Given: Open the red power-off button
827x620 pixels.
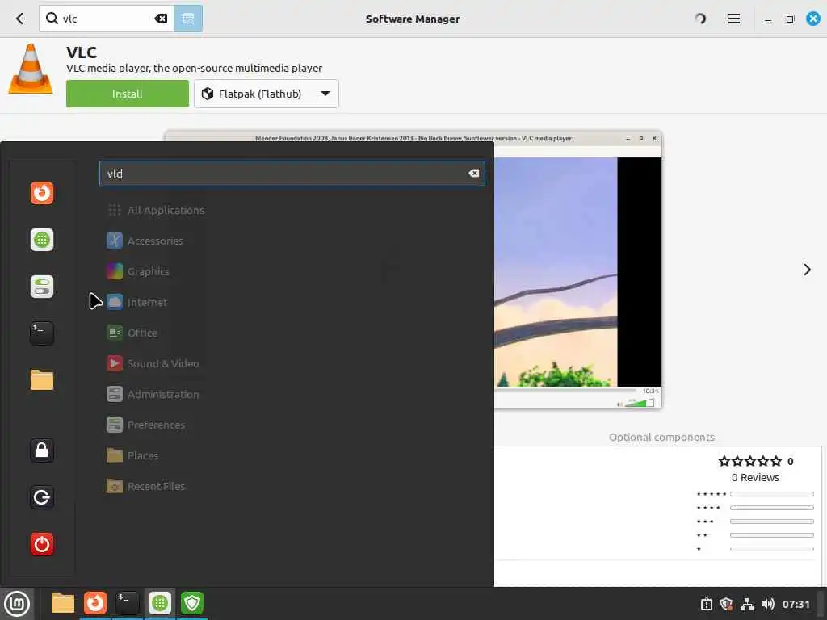Looking at the screenshot, I should pos(42,545).
